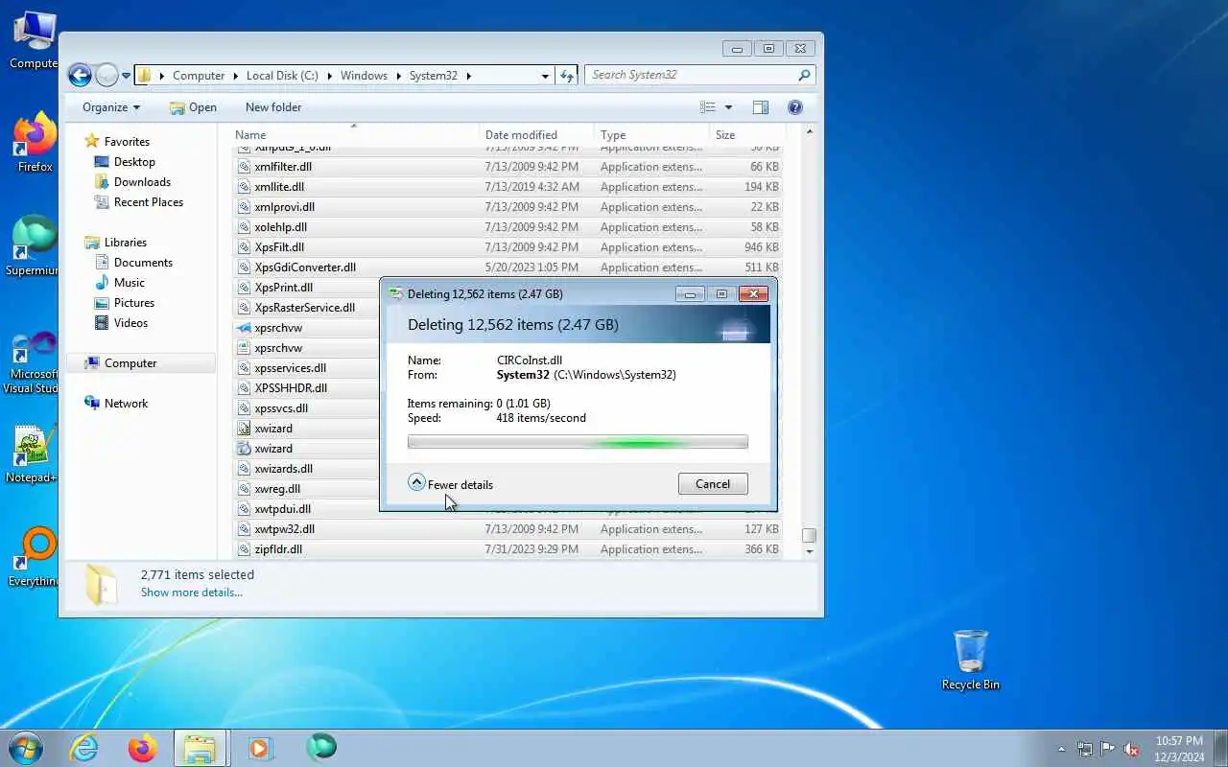The height and width of the screenshot is (767, 1228).
Task: Select the XpsFilt.dll file
Action: 508,247
